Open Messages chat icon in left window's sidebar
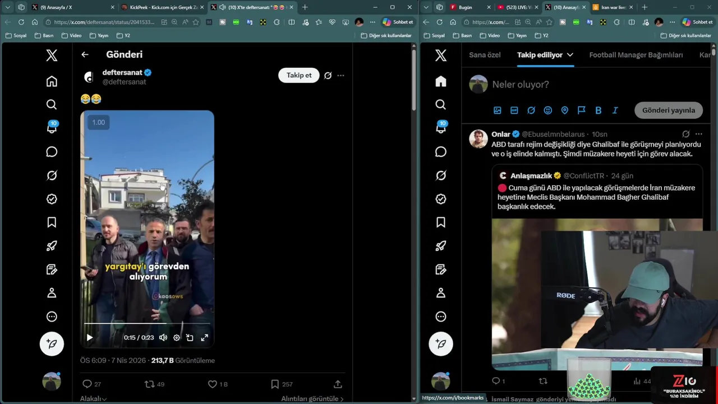Screen dimensions: 718x404 [52, 152]
